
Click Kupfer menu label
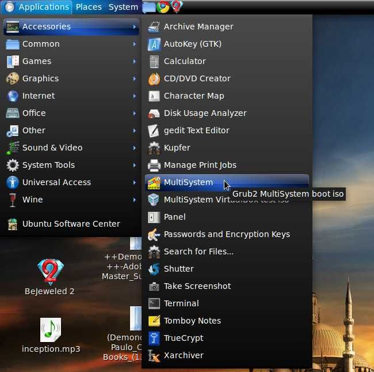click(177, 148)
